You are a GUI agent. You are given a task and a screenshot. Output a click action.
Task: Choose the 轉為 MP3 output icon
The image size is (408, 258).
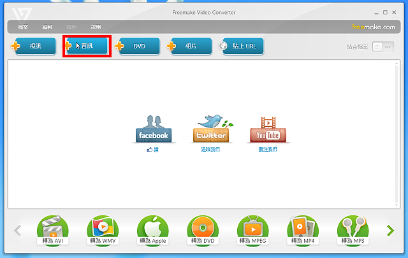click(353, 230)
